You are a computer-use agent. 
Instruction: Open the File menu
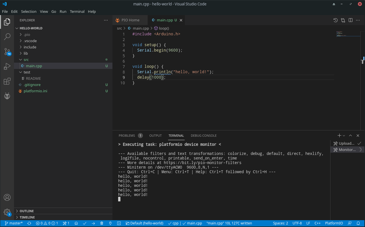[x=5, y=11]
